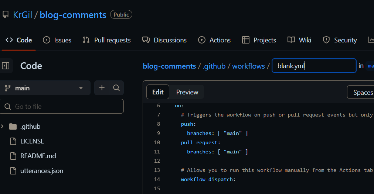This screenshot has width=374, height=194.
Task: Click .github breadcrumb link
Action: pos(214,66)
